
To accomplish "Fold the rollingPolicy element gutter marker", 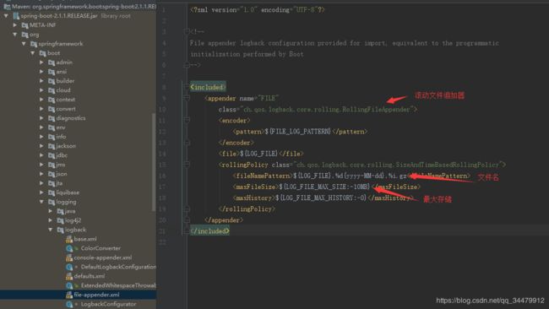I will pos(187,165).
